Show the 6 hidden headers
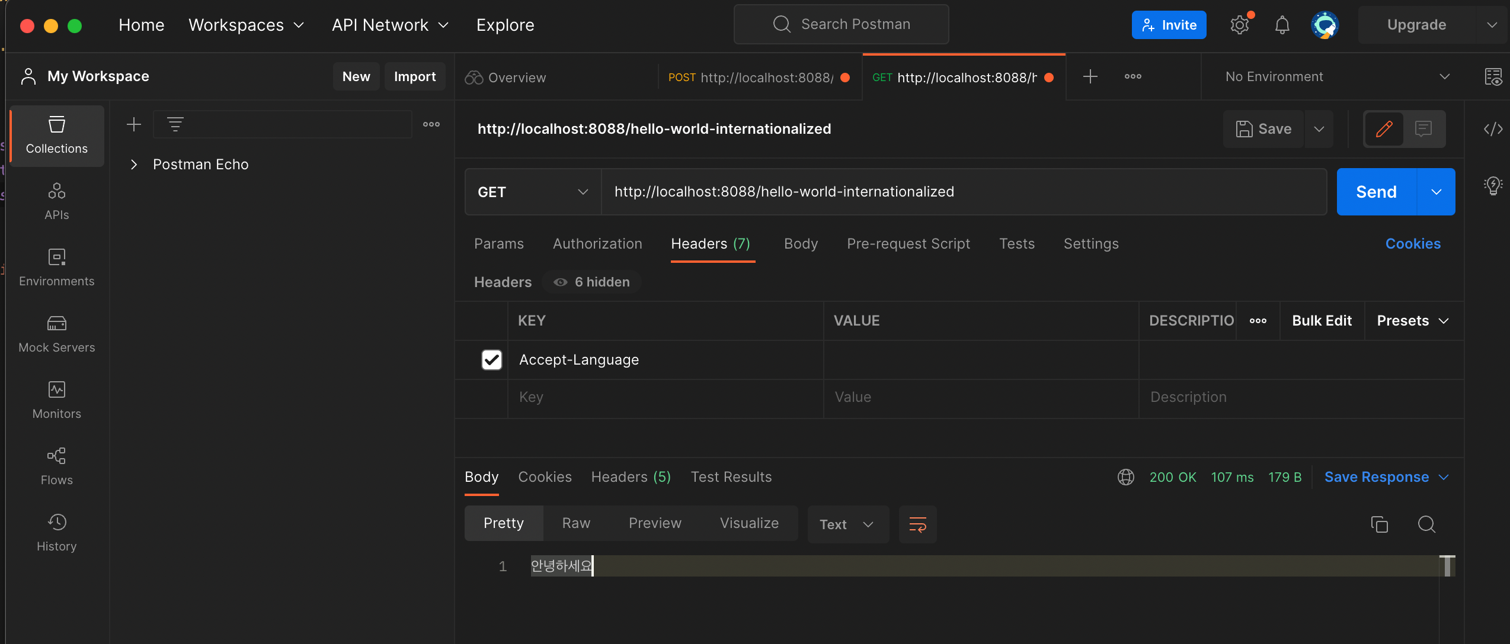Viewport: 1510px width, 644px height. [592, 282]
